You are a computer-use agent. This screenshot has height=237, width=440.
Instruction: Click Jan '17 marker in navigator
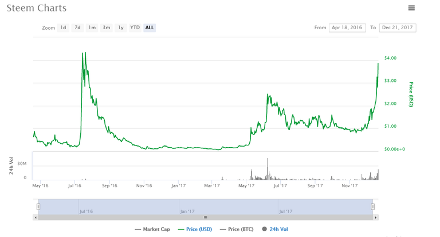pyautogui.click(x=187, y=211)
